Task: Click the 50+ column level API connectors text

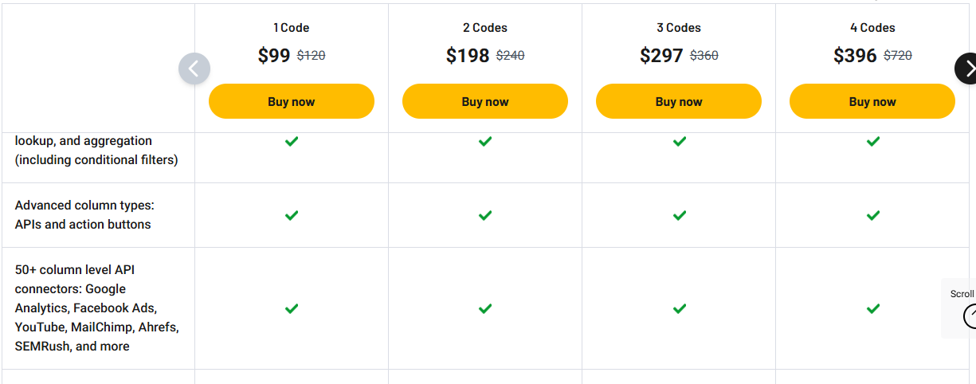Action: click(96, 308)
